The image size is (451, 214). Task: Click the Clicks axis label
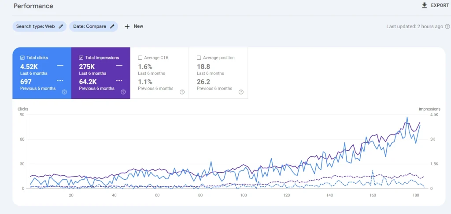click(x=23, y=109)
